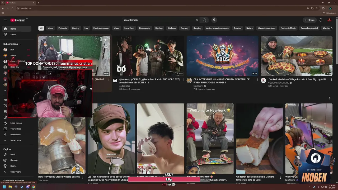The height and width of the screenshot is (190, 338).
Task: Open Discord from the taskbar
Action: (27, 187)
